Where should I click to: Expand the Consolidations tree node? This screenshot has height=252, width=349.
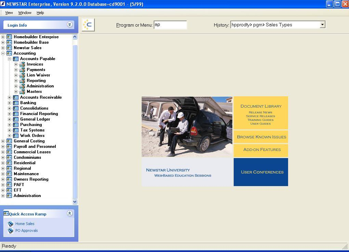point(9,109)
